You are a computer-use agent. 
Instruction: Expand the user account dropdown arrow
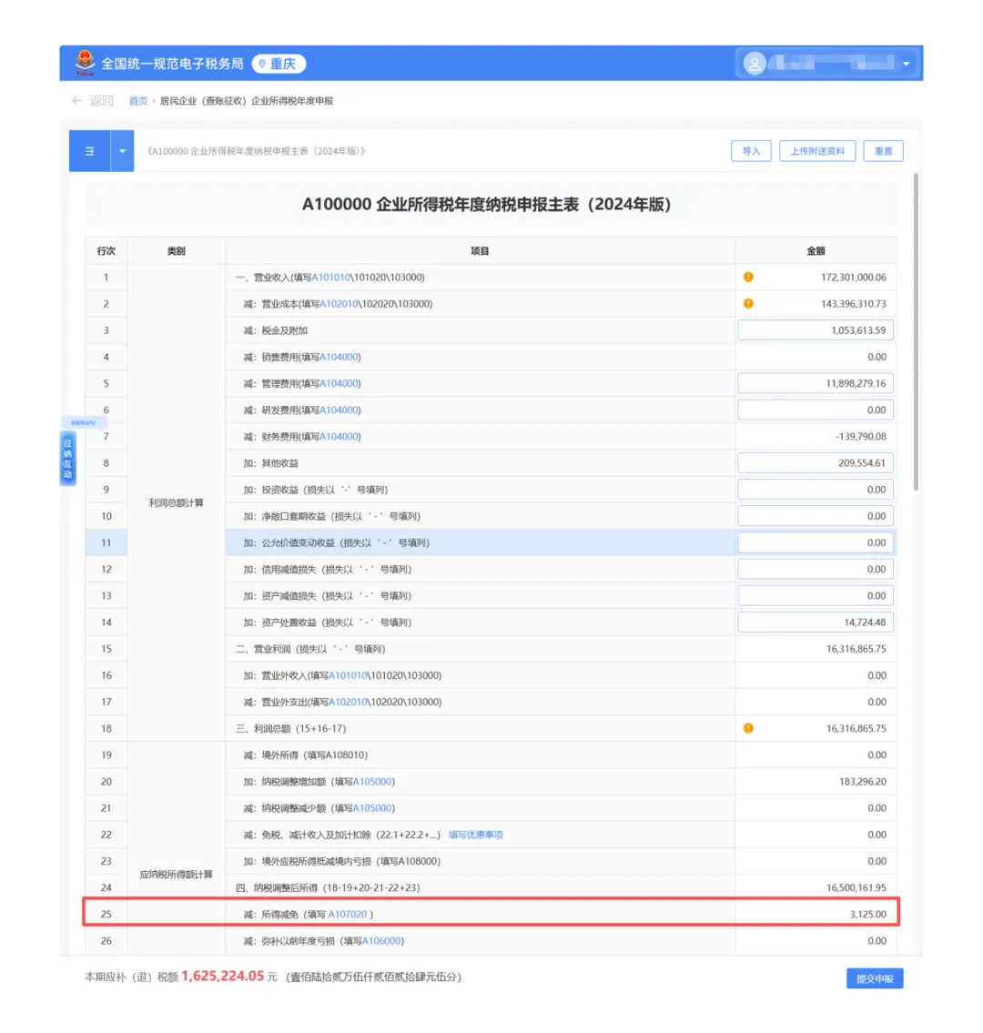click(x=906, y=64)
